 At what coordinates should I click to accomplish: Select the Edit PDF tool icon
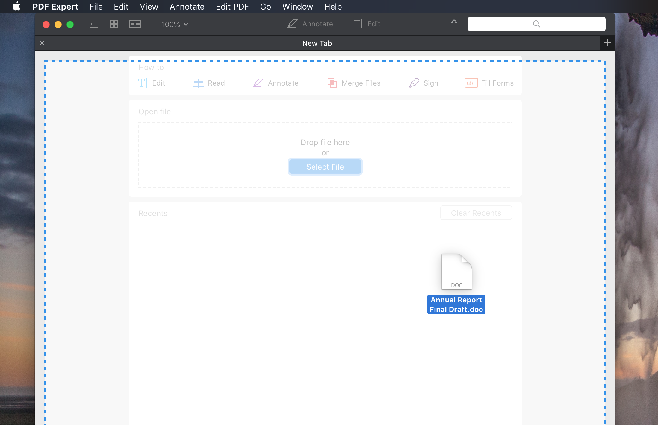[358, 23]
